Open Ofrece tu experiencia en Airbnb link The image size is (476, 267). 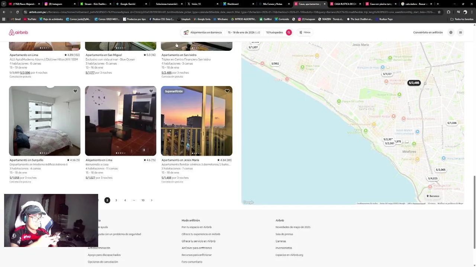click(x=201, y=234)
